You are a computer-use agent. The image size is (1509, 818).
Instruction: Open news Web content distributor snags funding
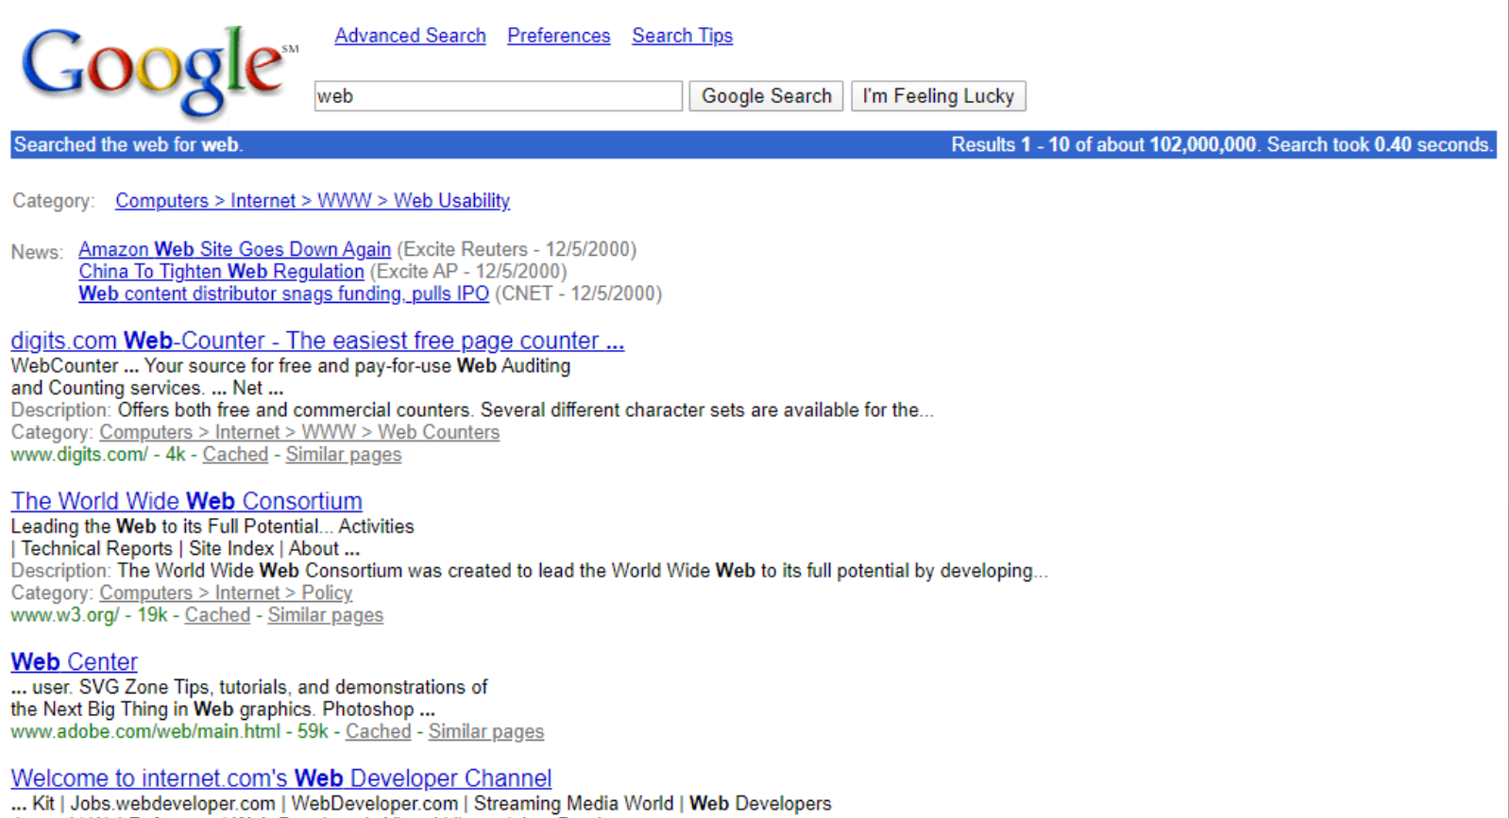pyautogui.click(x=283, y=293)
